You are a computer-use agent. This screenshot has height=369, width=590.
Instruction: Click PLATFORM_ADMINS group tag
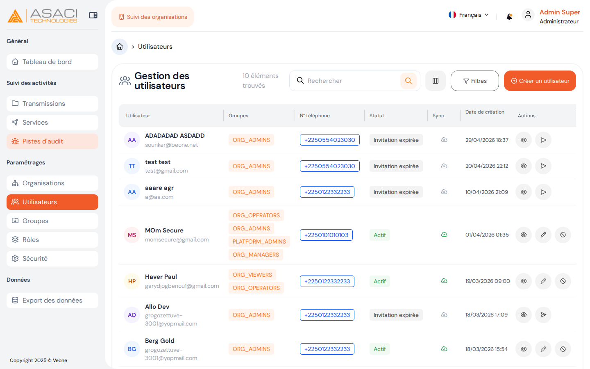259,241
